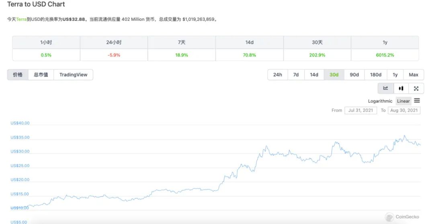This screenshot has height=224, width=434.
Task: Select the 24h range button
Action: point(278,75)
